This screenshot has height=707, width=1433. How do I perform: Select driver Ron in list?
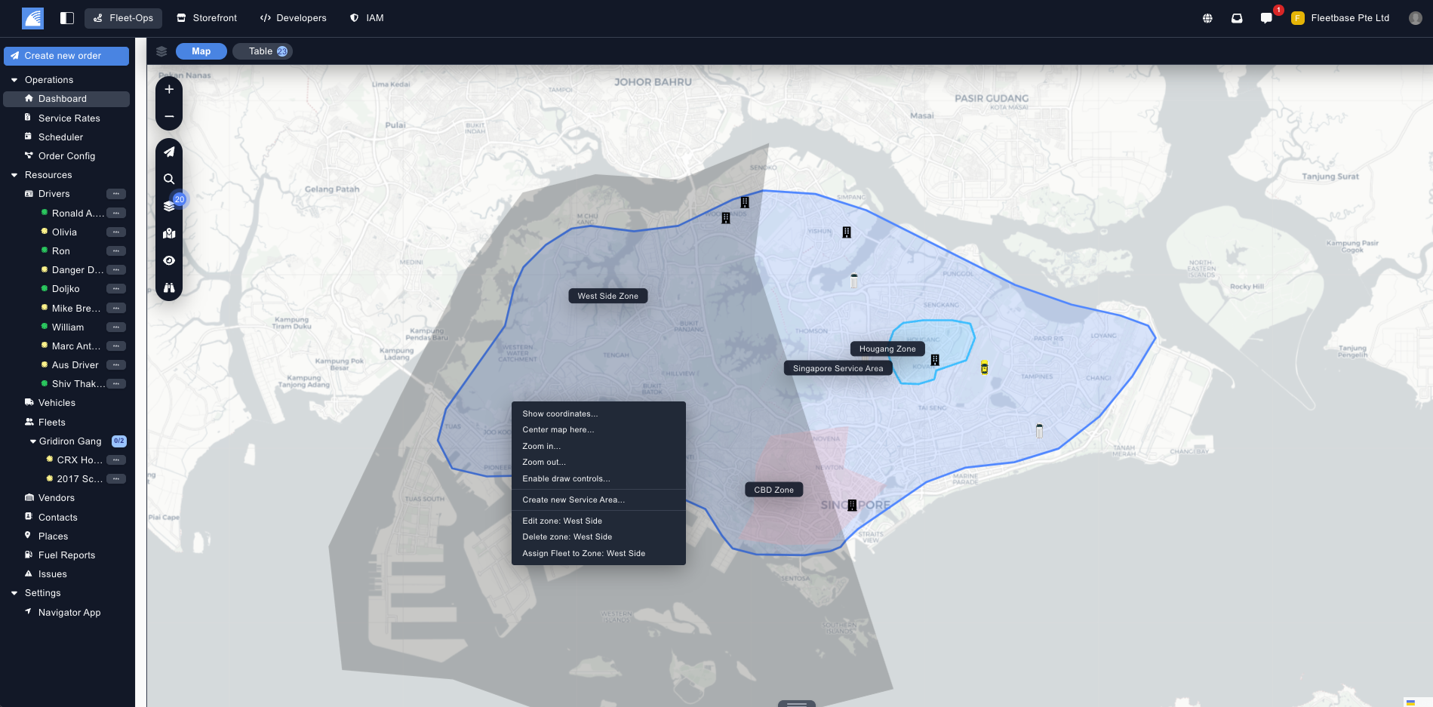pyautogui.click(x=60, y=251)
